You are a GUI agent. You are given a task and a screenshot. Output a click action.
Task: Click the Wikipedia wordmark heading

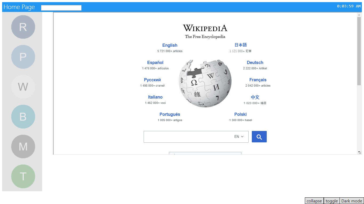(x=205, y=28)
